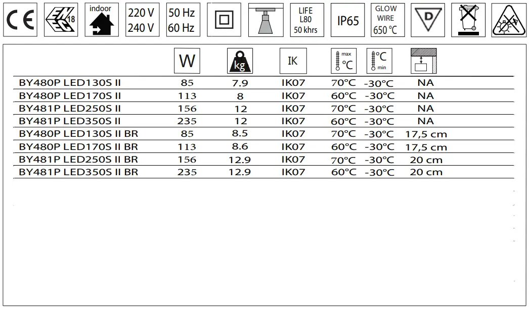Viewport: 529px width, 309px height.
Task: Click the Class II double square icon
Action: coord(224,20)
